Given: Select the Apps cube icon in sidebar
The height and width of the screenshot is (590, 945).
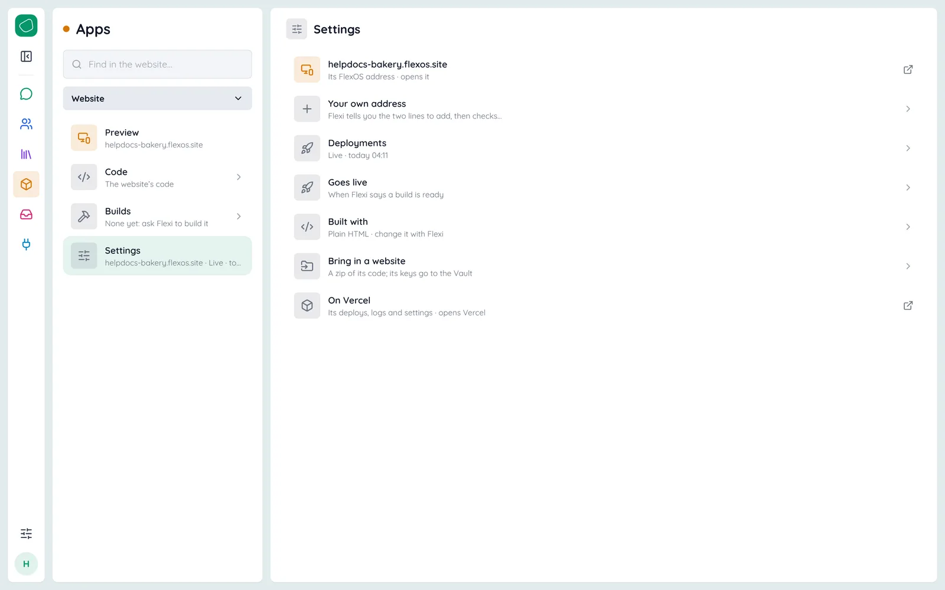Looking at the screenshot, I should coord(26,184).
